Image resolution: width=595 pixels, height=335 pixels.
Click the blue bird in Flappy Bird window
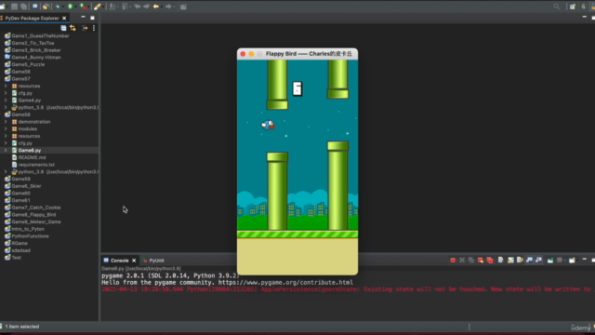point(268,125)
